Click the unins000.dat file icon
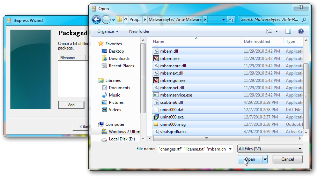Image resolution: width=318 pixels, height=177 pixels. (156, 109)
